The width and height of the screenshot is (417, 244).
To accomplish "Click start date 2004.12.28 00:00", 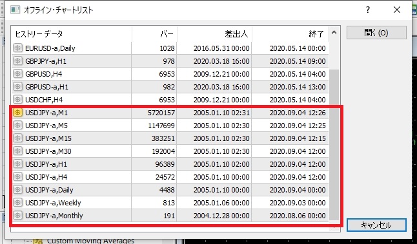I will point(221,216).
